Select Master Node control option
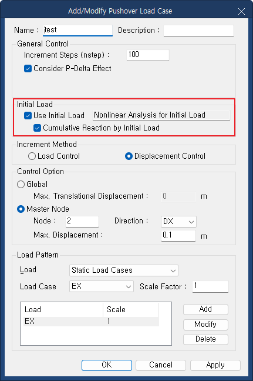253x381 pixels. point(21,209)
